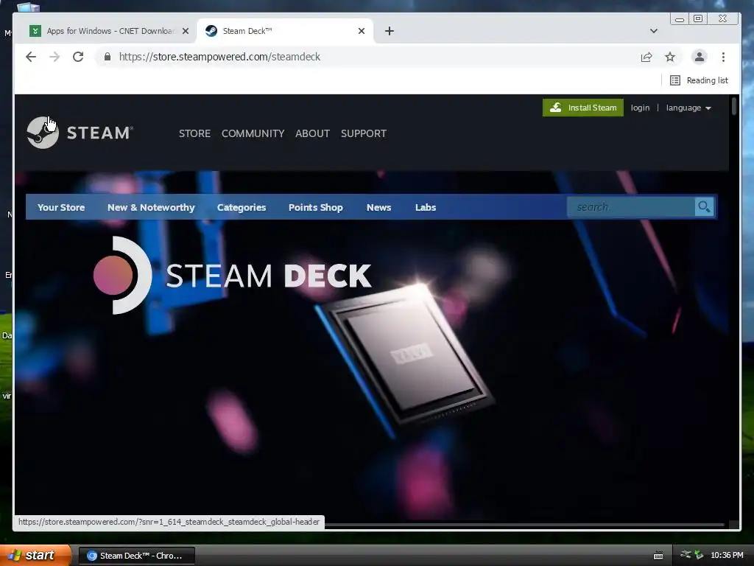Viewport: 754px width, 566px height.
Task: Click the login link
Action: coord(640,108)
